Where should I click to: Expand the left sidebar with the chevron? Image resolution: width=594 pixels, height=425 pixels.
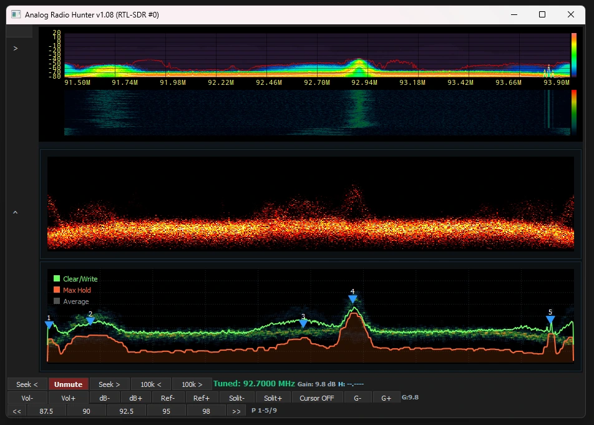click(x=15, y=48)
